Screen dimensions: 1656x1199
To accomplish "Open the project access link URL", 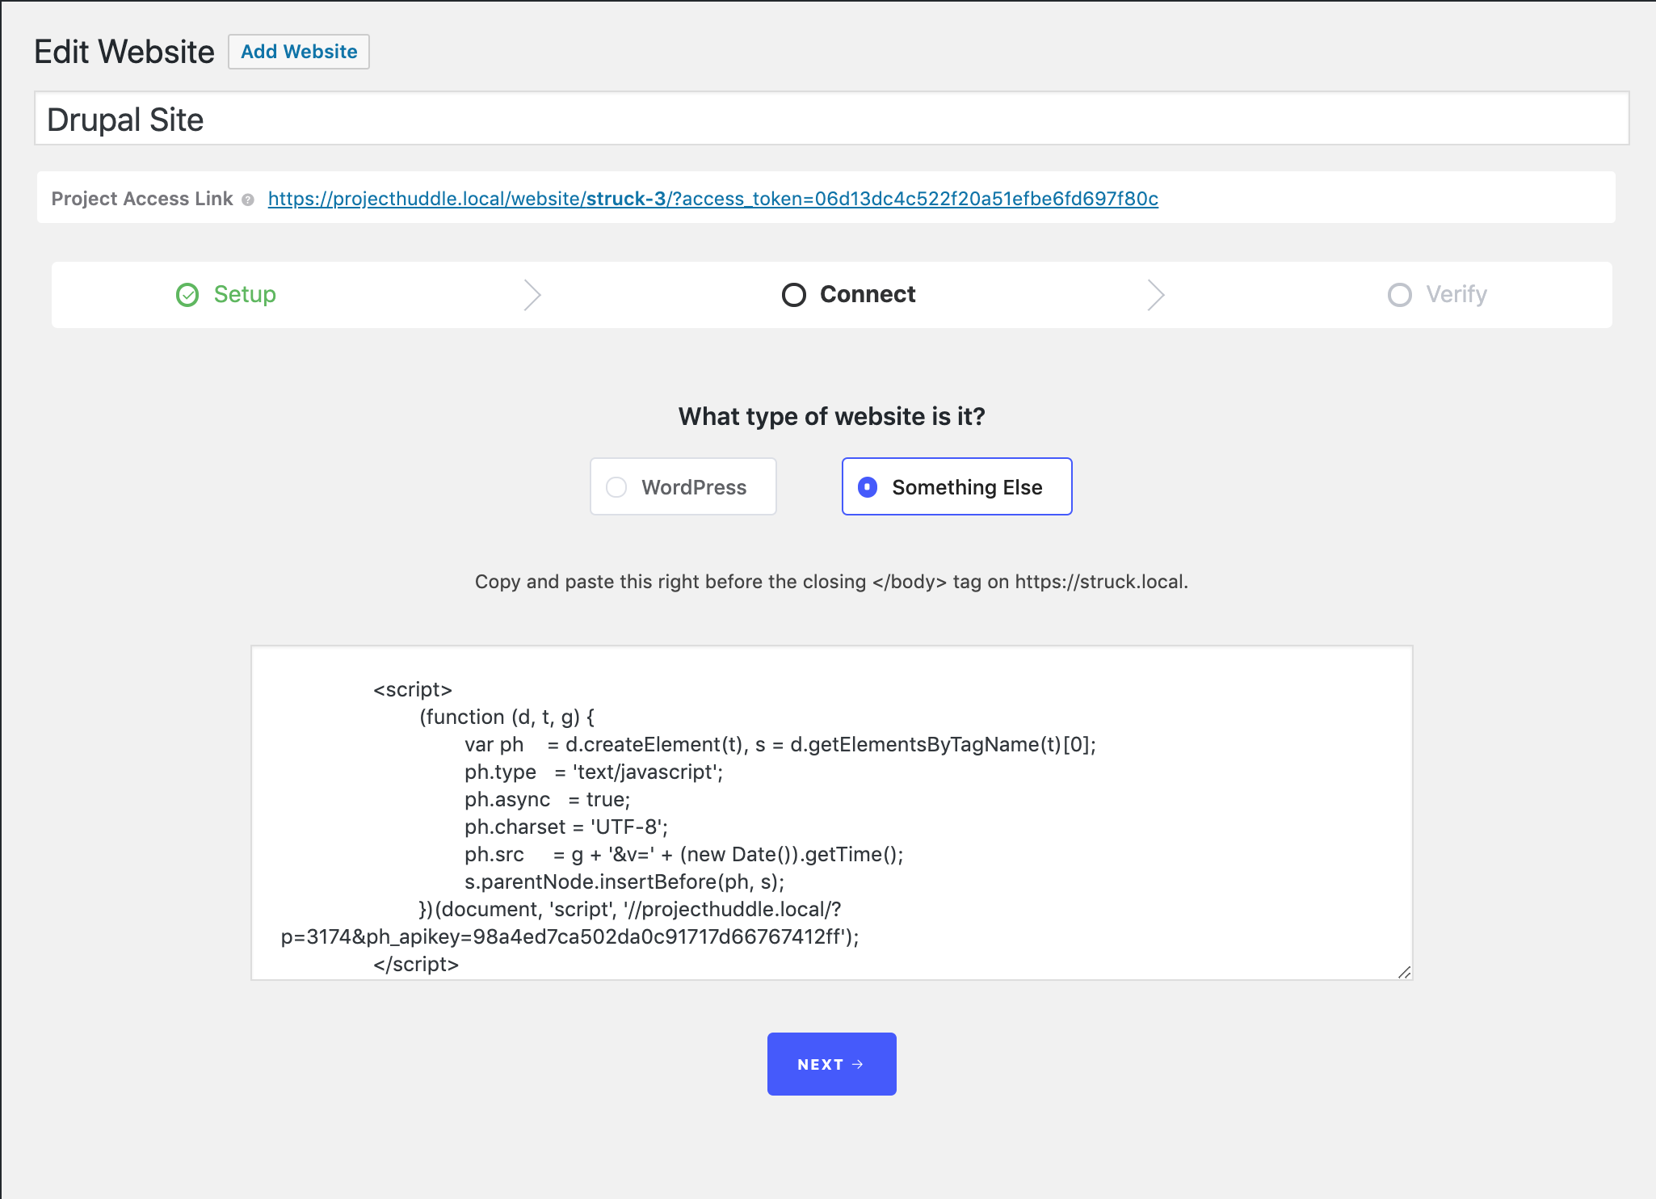I will (x=712, y=199).
